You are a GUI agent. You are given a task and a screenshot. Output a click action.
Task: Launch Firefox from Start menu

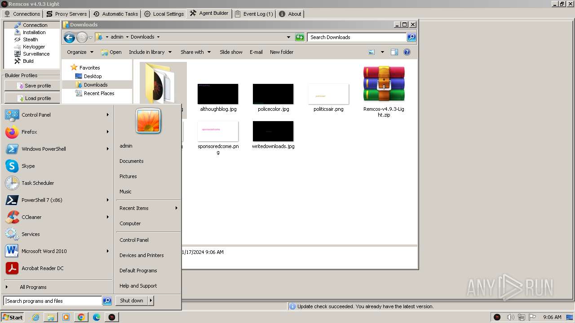click(x=57, y=132)
